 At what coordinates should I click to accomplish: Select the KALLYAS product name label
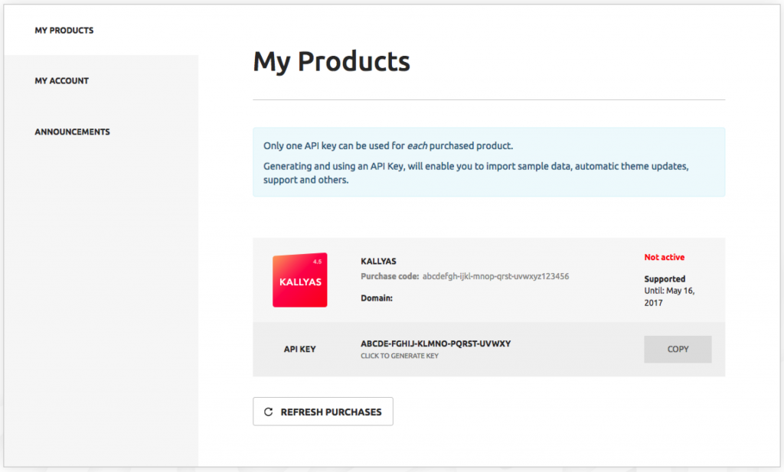[378, 261]
